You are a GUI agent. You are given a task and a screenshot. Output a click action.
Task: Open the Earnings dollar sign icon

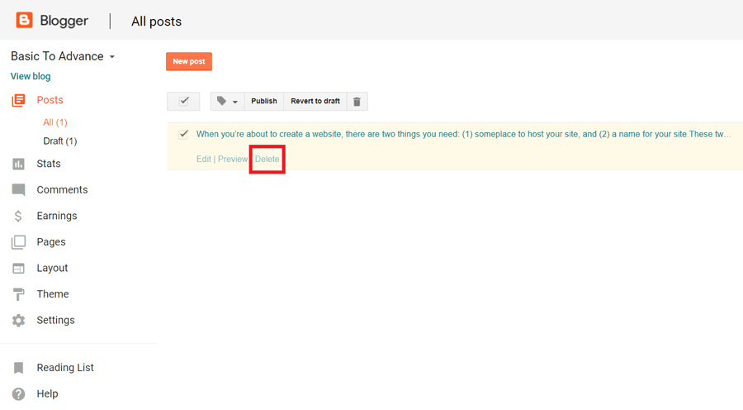(18, 216)
